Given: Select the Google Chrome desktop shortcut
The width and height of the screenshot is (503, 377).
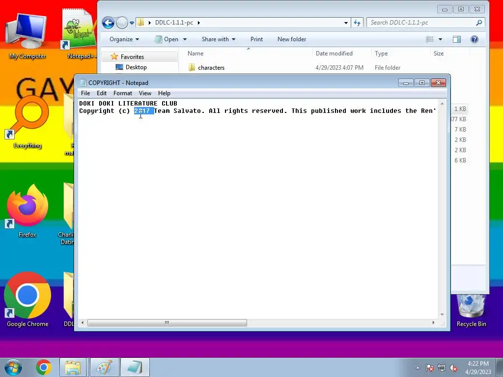Looking at the screenshot, I should pos(28,300).
